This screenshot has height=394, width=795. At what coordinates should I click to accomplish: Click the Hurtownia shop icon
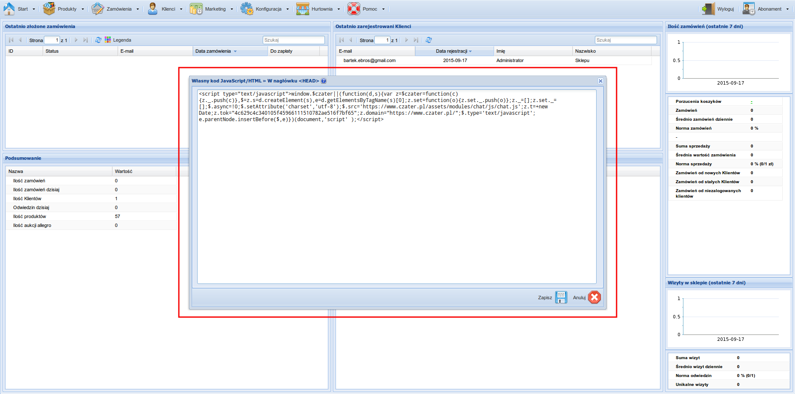tap(302, 9)
